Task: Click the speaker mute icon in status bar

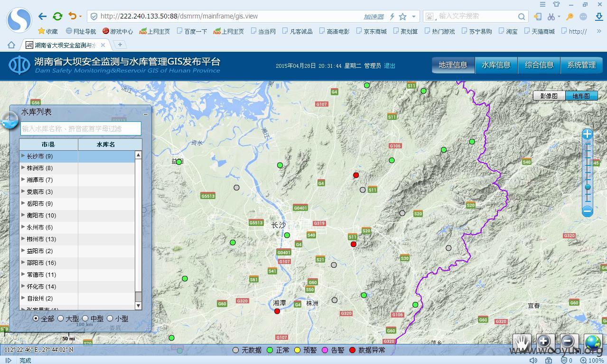Action: point(534,360)
